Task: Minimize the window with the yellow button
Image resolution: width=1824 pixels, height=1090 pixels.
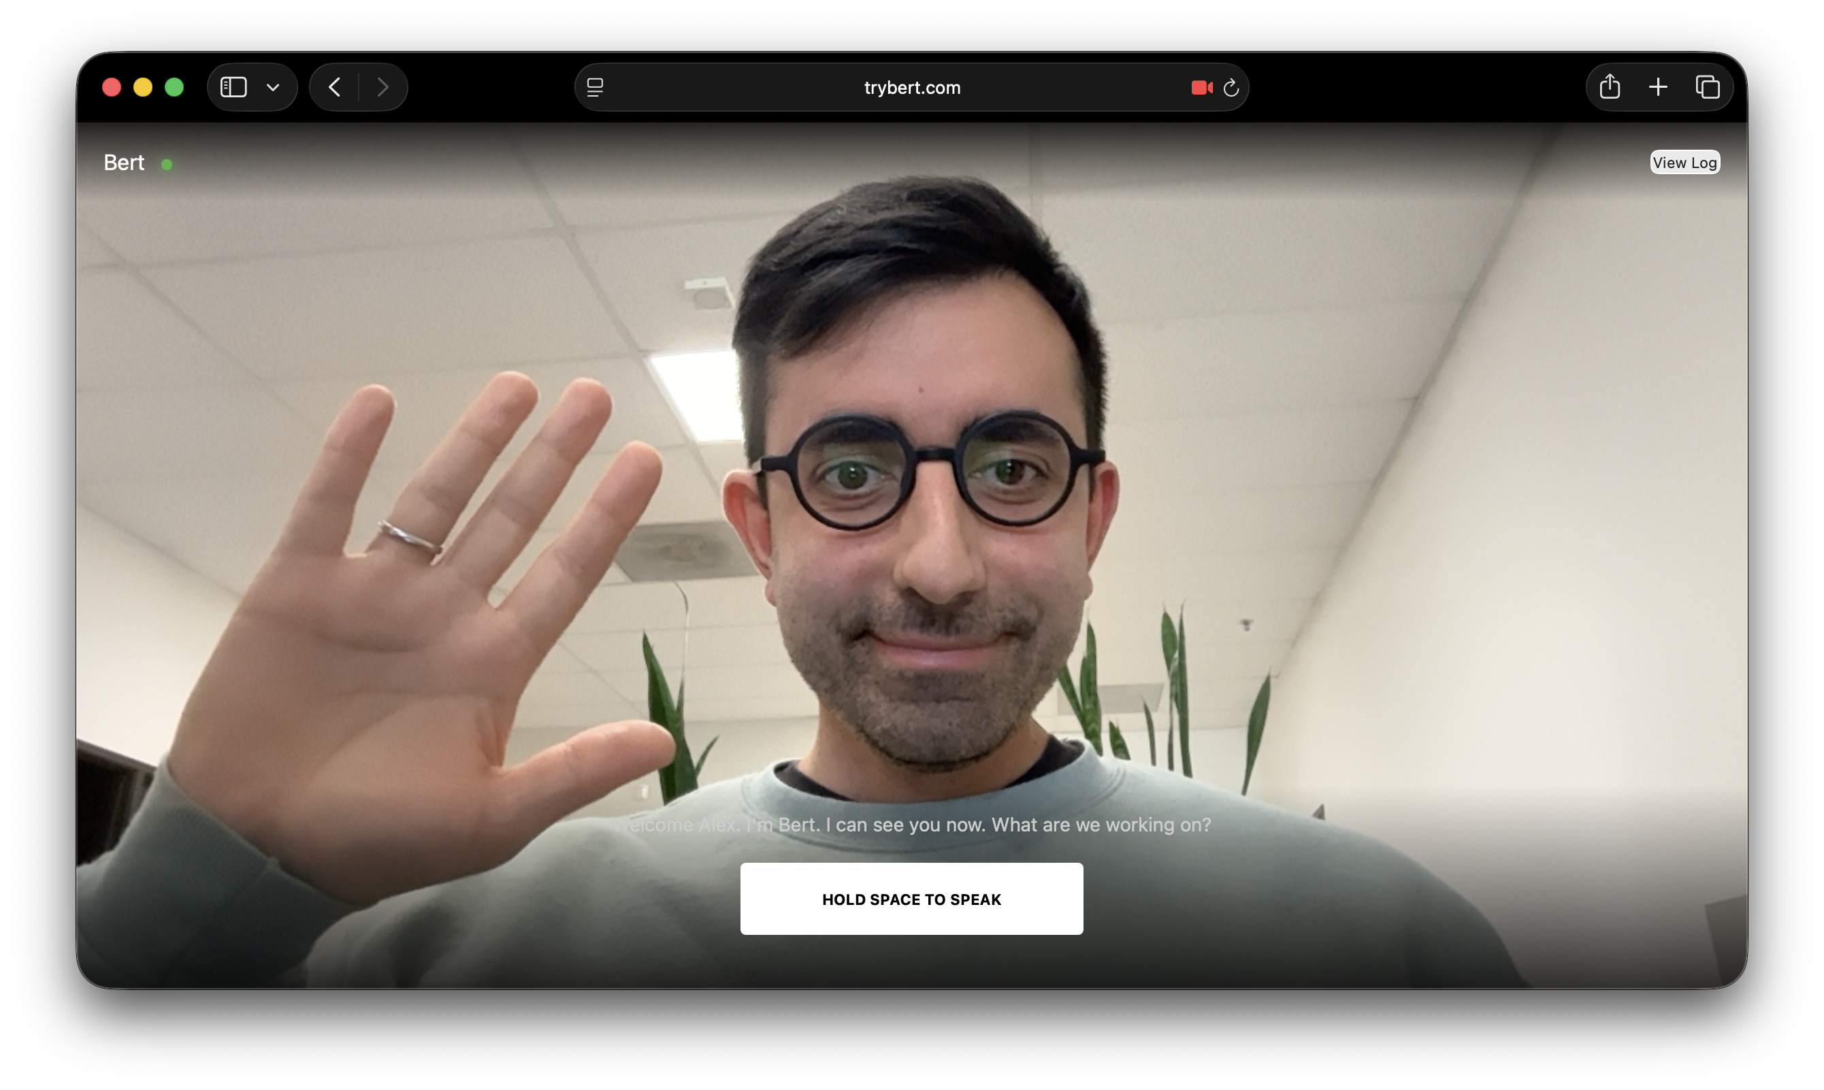Action: (142, 87)
